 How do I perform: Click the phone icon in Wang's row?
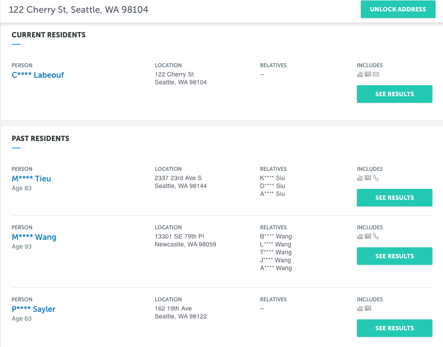376,236
